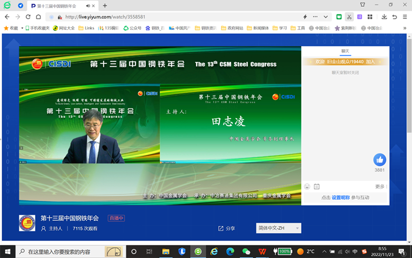Open the emoji picker in chat
The image size is (412, 258).
click(x=307, y=186)
